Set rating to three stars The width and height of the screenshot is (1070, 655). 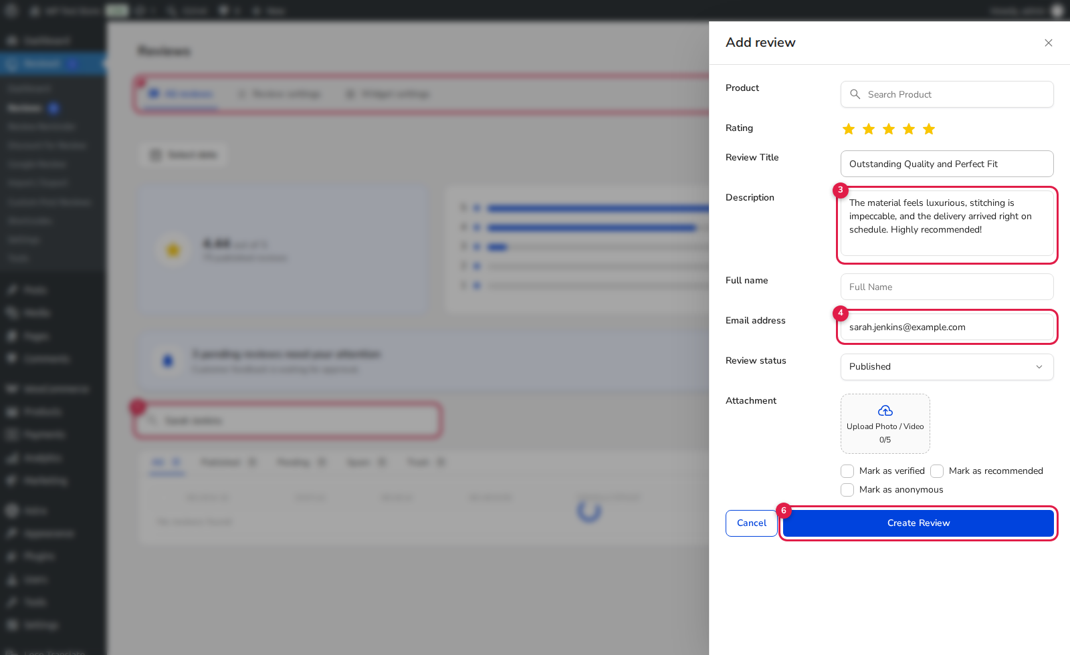pyautogui.click(x=889, y=129)
